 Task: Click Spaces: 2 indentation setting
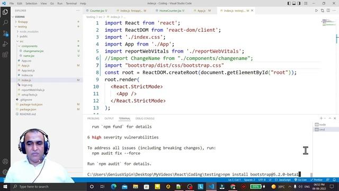coord(249,180)
